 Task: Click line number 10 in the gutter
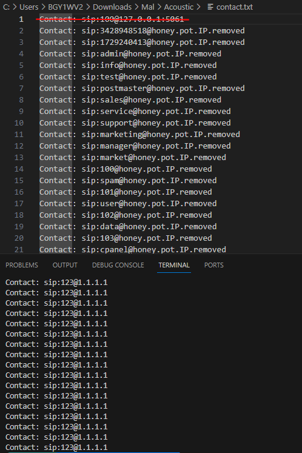[19, 123]
